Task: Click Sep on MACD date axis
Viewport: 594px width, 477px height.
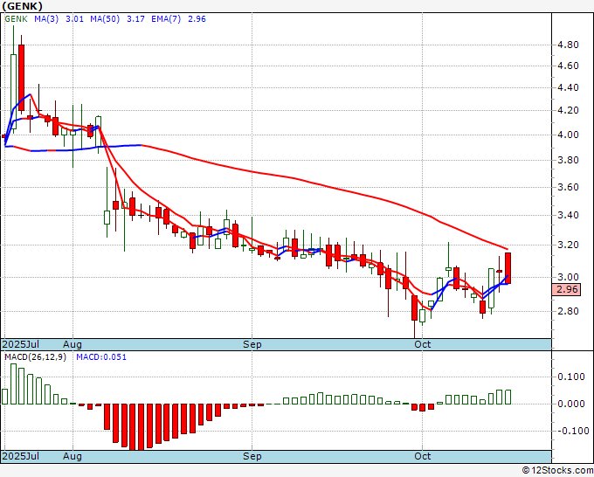Action: click(x=252, y=456)
